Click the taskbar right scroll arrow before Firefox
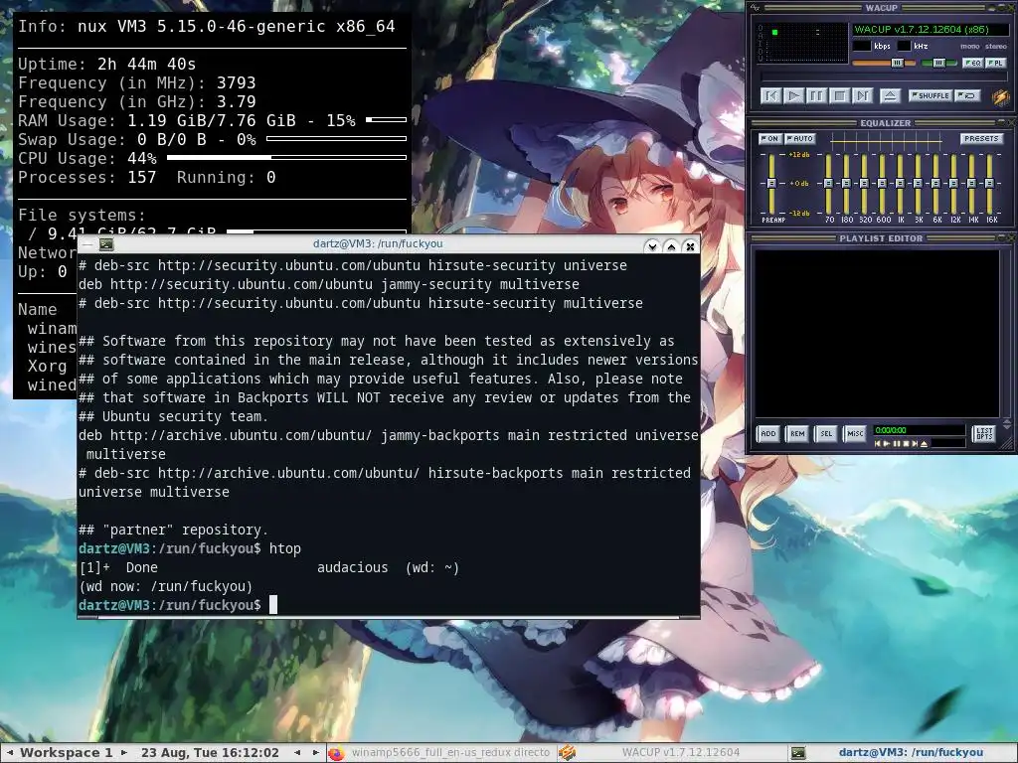 (315, 753)
